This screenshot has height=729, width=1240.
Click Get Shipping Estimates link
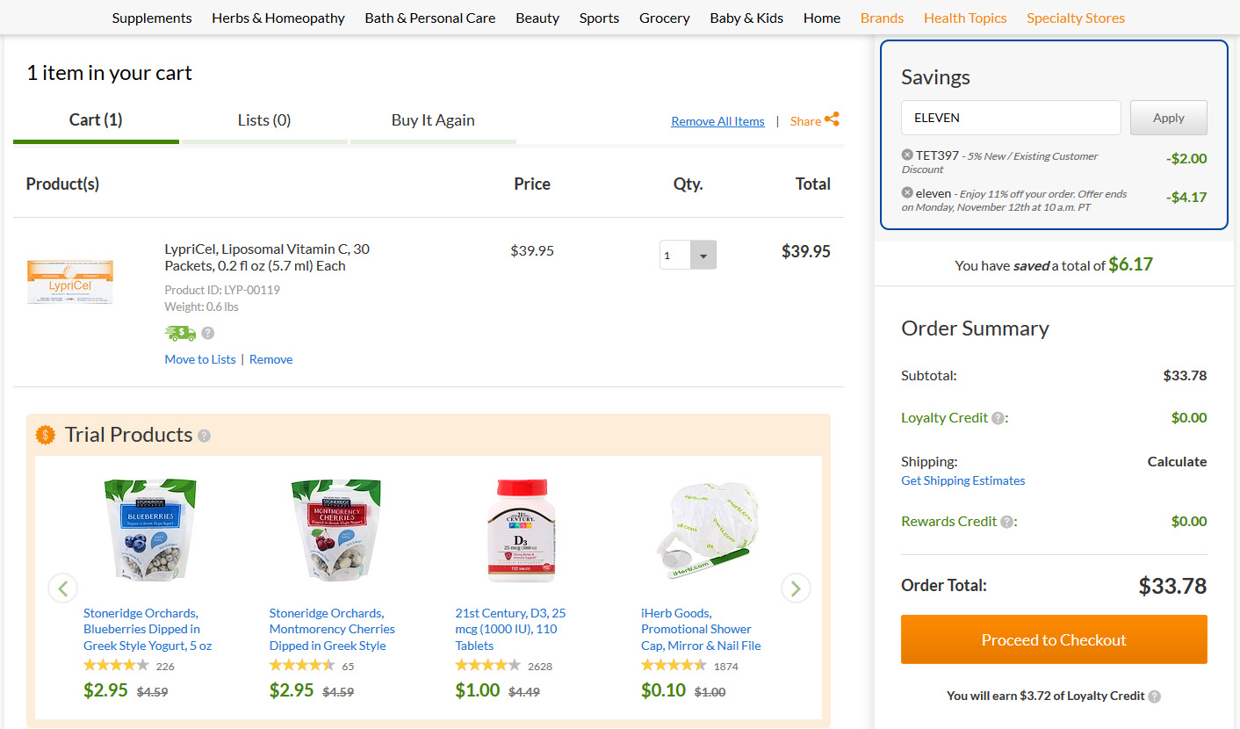(962, 480)
